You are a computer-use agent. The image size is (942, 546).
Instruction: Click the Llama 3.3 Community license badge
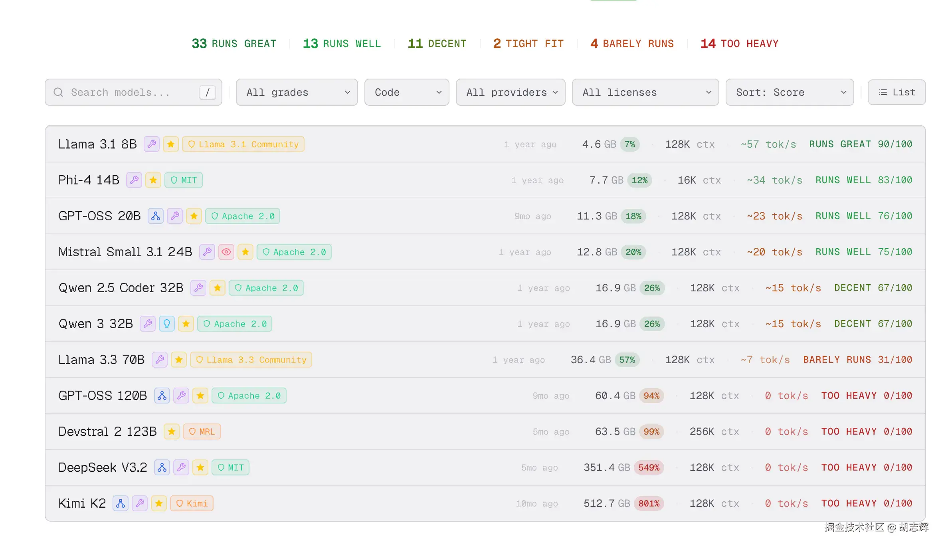coord(251,360)
